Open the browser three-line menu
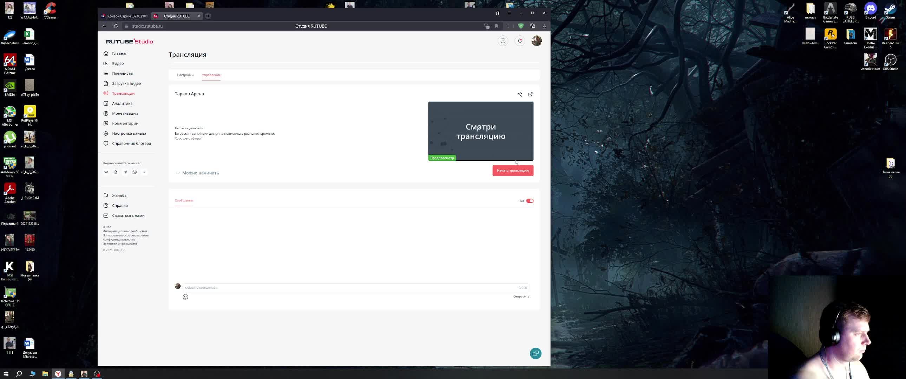 click(x=509, y=13)
